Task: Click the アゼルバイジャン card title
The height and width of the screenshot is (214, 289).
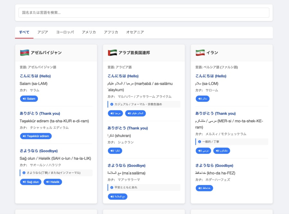Action: (x=46, y=53)
